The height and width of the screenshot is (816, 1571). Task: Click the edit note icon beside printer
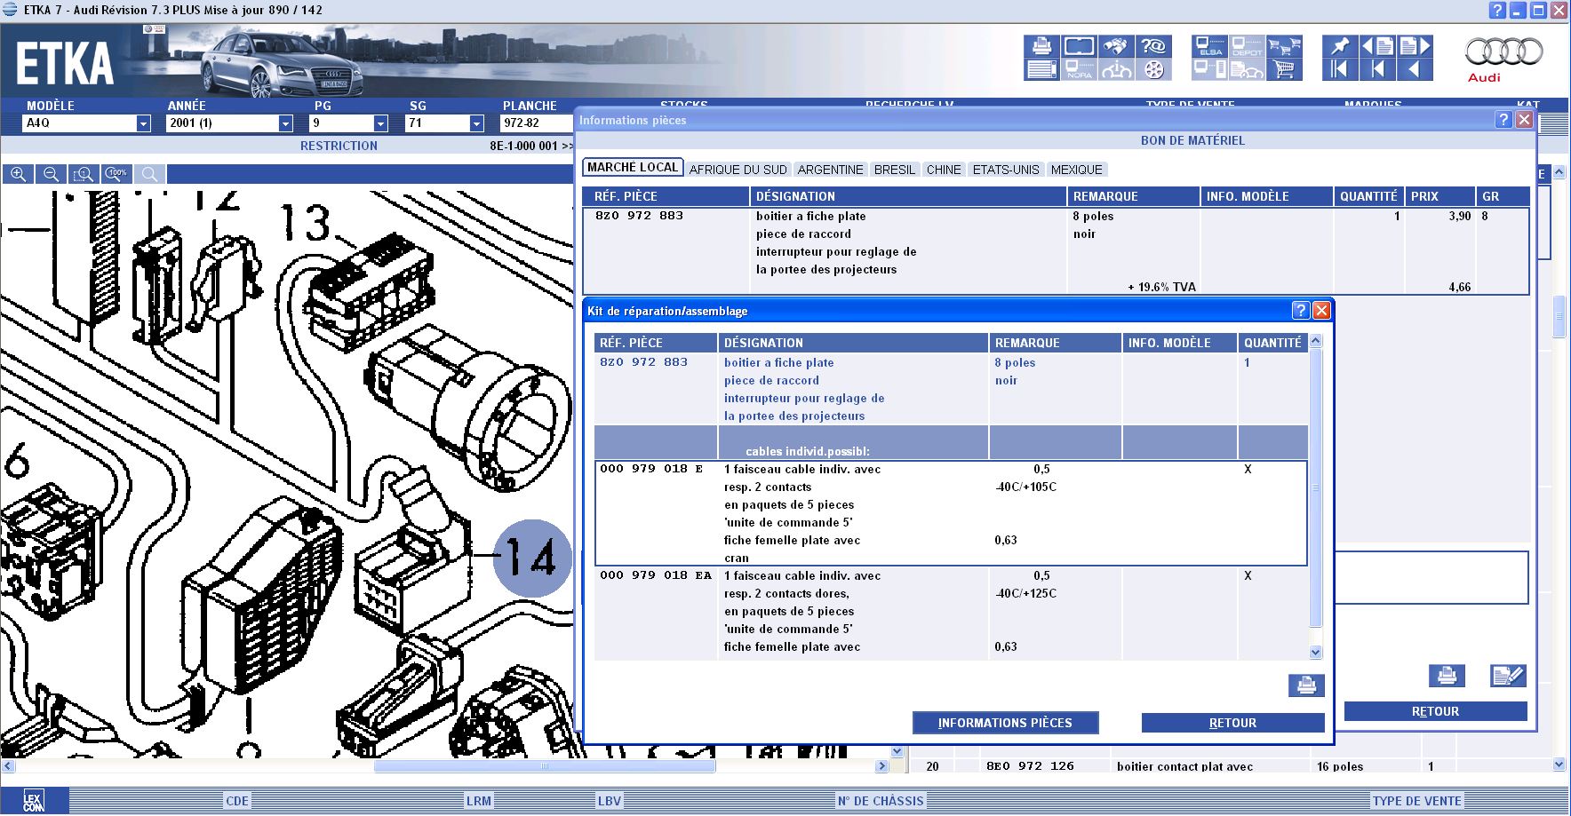click(x=1507, y=676)
